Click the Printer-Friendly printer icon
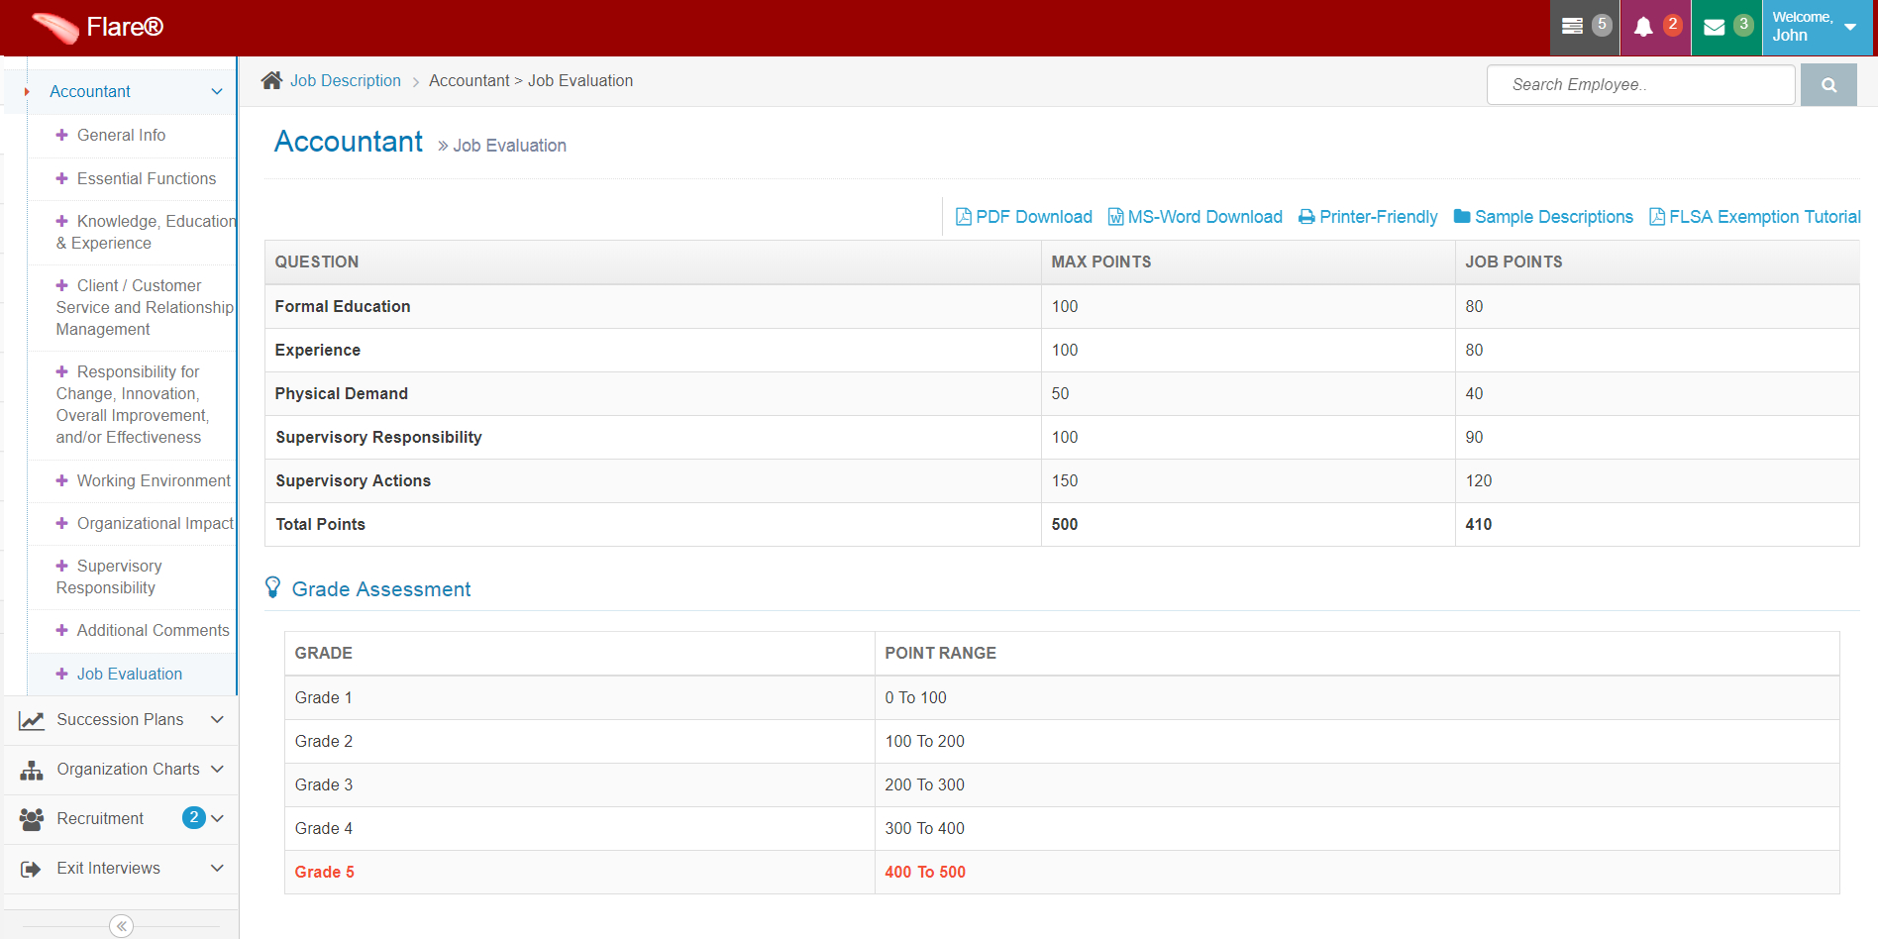This screenshot has height=939, width=1878. click(x=1306, y=217)
